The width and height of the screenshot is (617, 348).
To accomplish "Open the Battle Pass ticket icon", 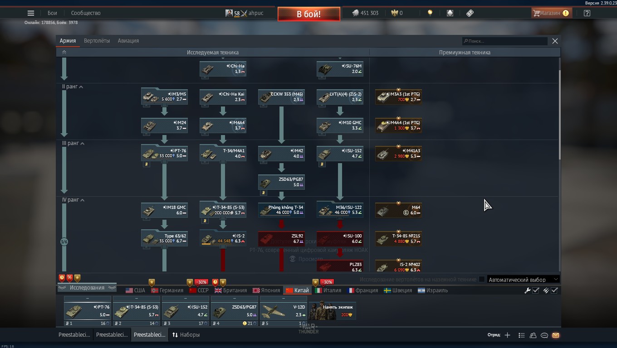I will tap(470, 13).
